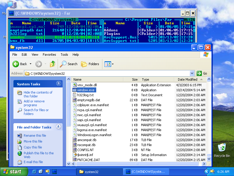The image size is (234, 176).
Task: Click Search for files or folders link
Action: (x=36, y=112)
